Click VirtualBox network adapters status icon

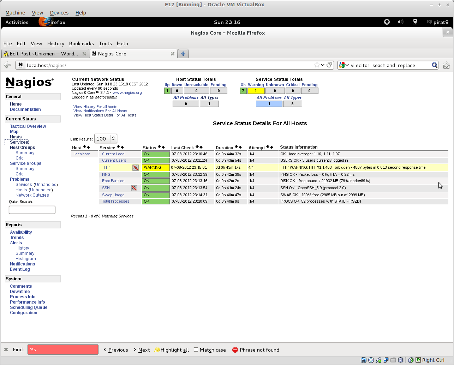tap(386, 360)
